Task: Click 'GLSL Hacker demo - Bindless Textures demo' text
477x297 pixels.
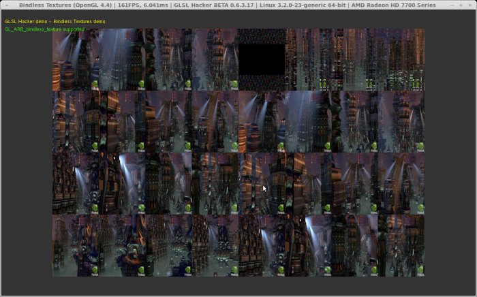Action: pyautogui.click(x=55, y=21)
